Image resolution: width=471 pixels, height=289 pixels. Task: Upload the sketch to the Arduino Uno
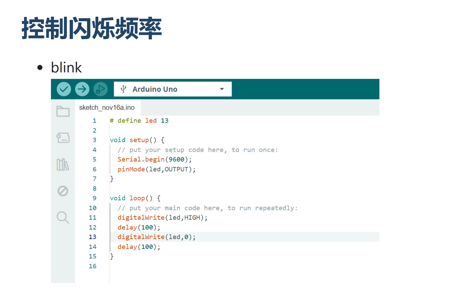(82, 89)
